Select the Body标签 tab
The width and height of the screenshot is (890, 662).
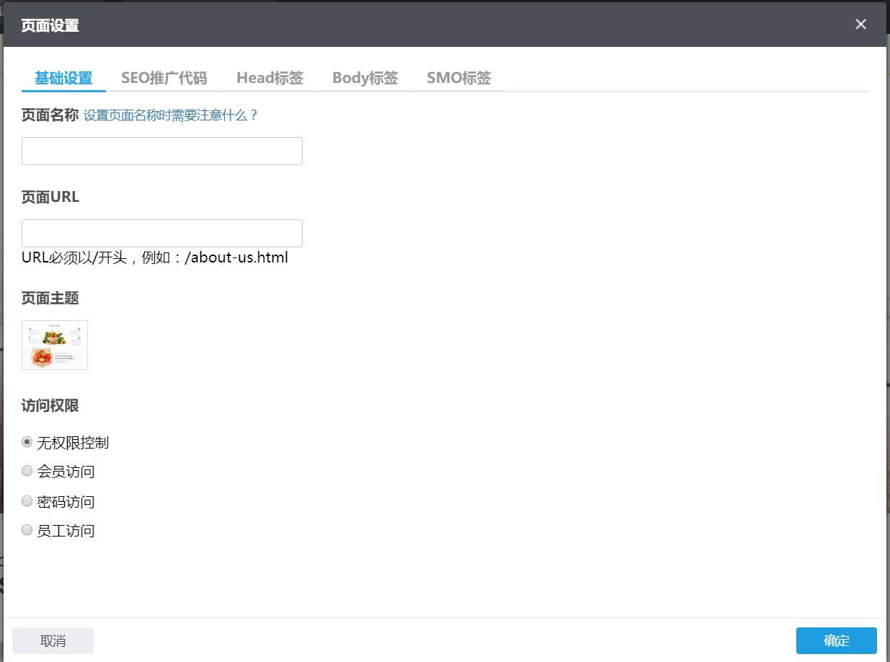(365, 78)
